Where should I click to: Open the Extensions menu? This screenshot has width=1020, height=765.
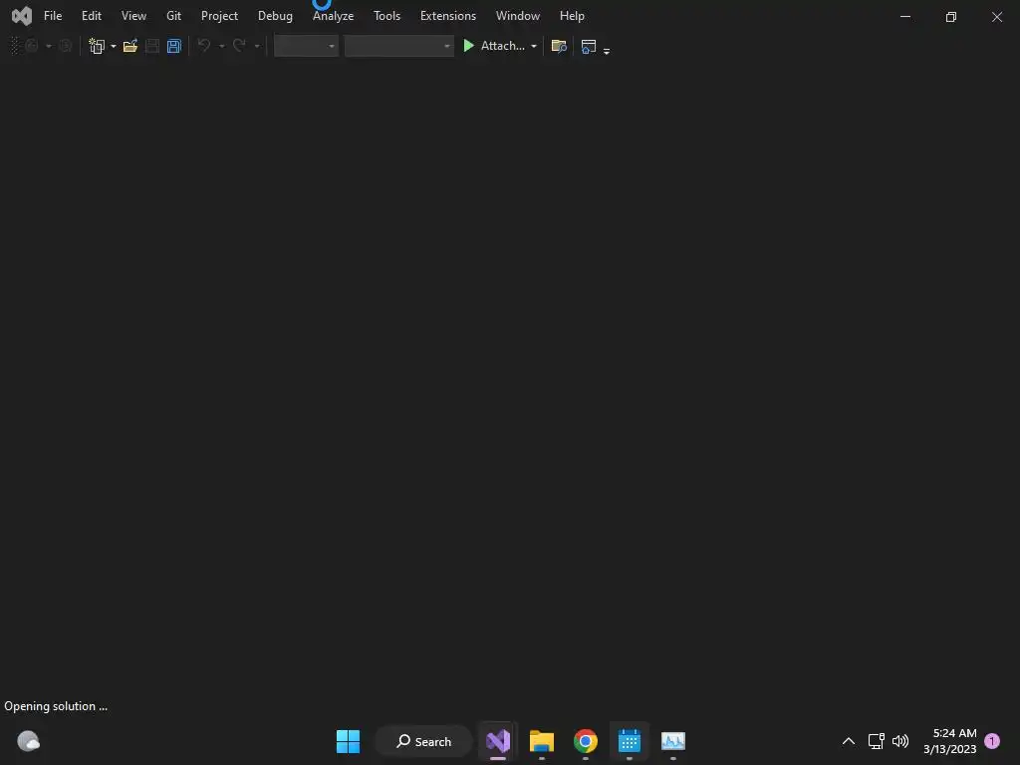click(447, 16)
